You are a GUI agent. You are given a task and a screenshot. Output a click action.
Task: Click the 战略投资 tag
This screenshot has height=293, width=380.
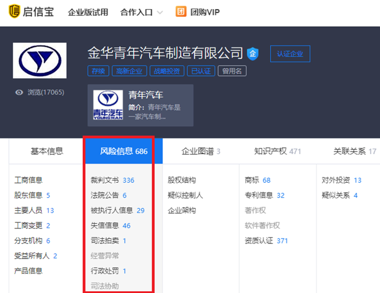point(167,71)
